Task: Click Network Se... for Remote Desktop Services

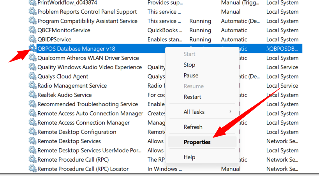Action: click(282, 141)
